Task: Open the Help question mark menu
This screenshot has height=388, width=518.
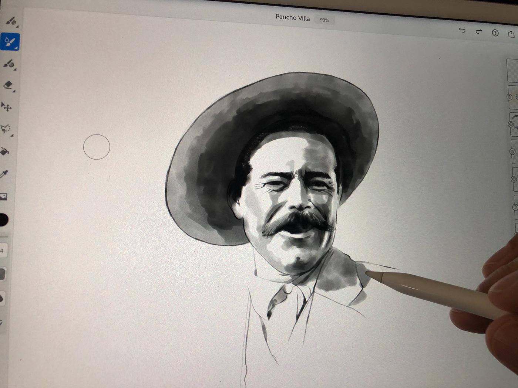Action: tap(495, 33)
